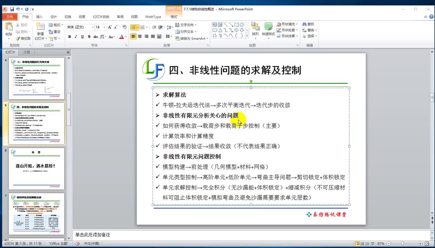Select the right arrow shape in gallery
This screenshot has width=435, height=248.
[236, 30]
